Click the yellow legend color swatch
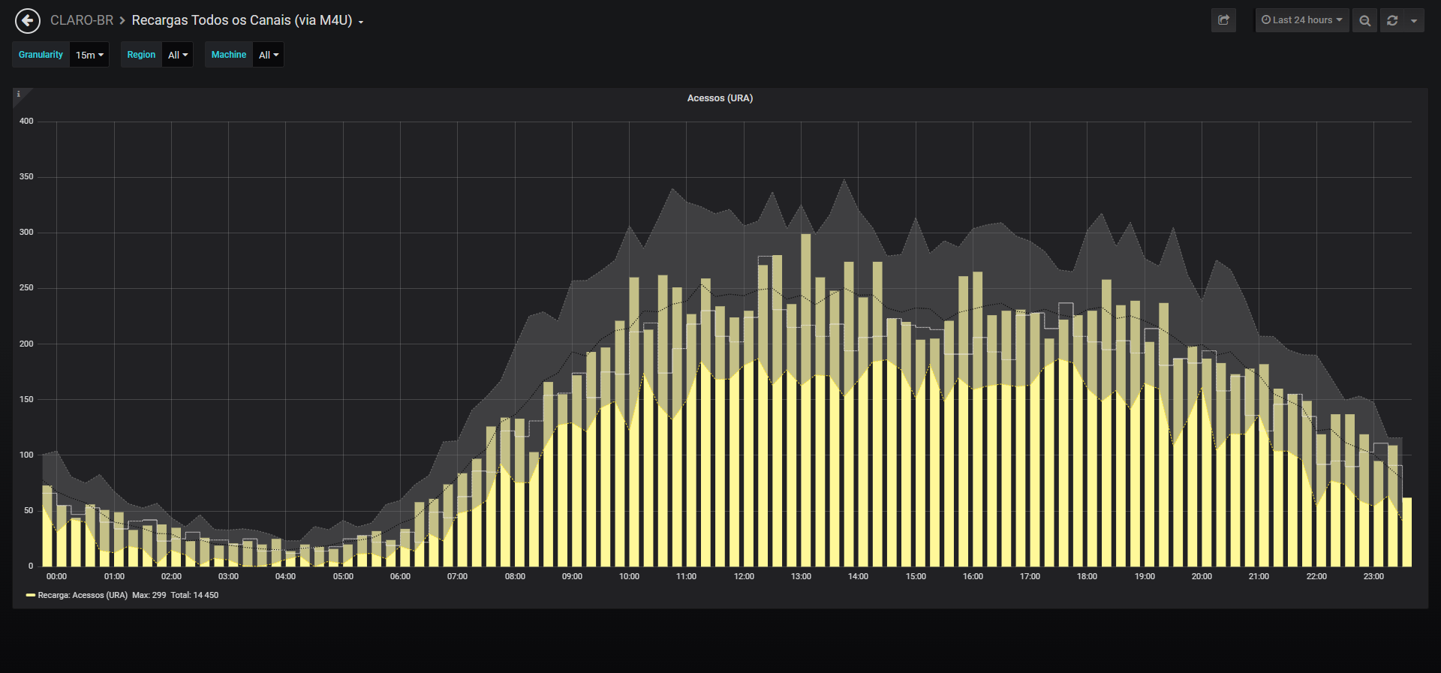Image resolution: width=1441 pixels, height=673 pixels. coord(31,595)
